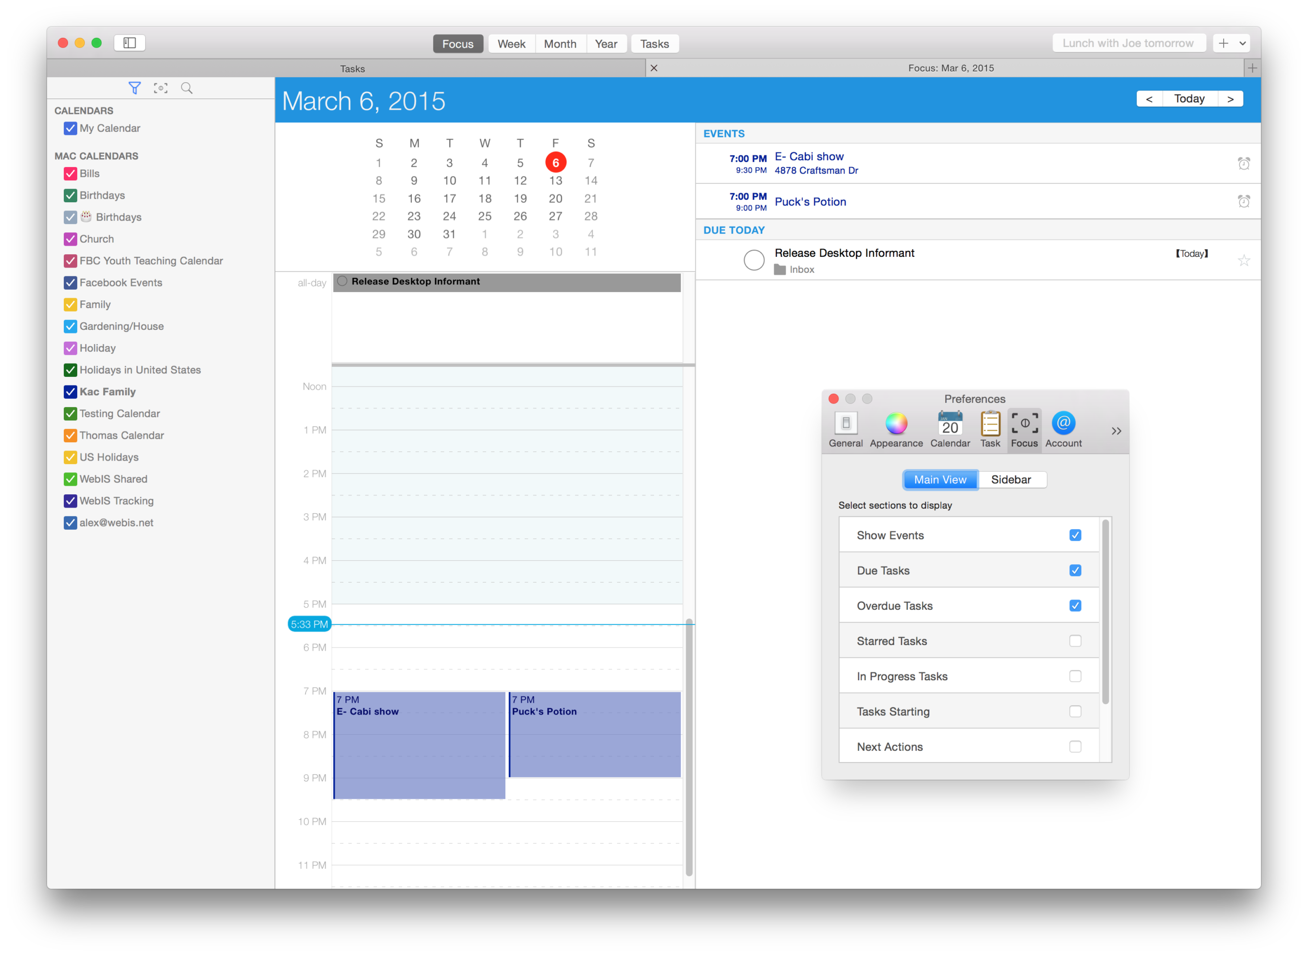The height and width of the screenshot is (956, 1308).
Task: Click the magnifying glass search icon
Action: [x=186, y=88]
